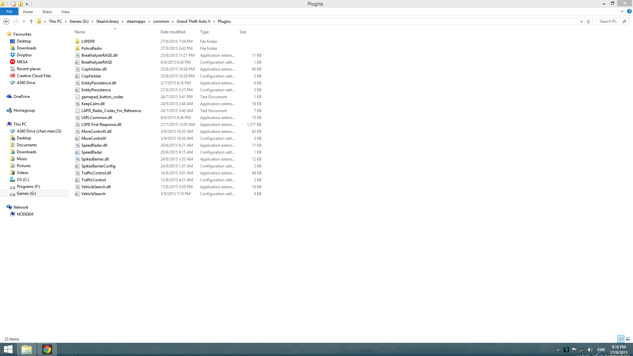Open the File menu

[x=9, y=12]
